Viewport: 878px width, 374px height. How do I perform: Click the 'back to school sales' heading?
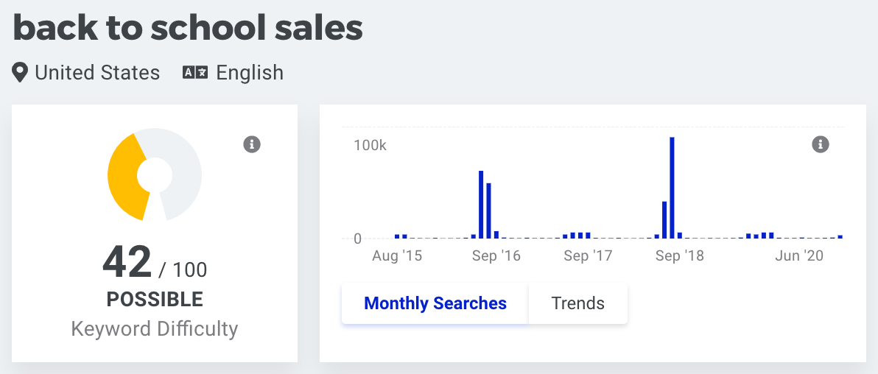[x=188, y=28]
